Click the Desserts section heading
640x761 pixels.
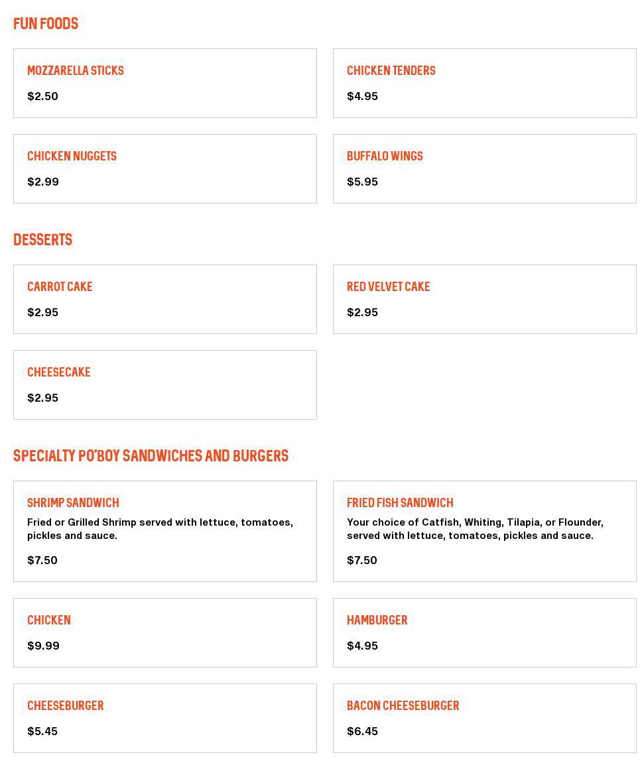43,240
